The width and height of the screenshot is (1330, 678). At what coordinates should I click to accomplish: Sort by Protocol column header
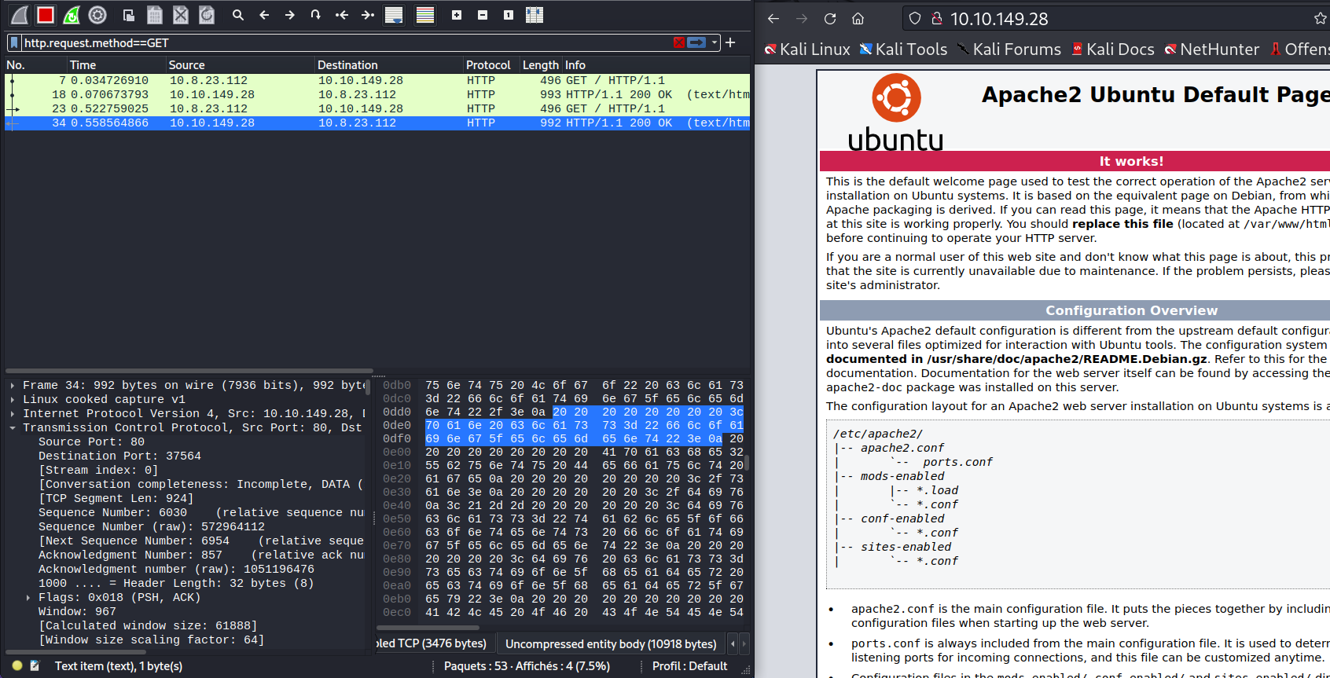(x=491, y=65)
